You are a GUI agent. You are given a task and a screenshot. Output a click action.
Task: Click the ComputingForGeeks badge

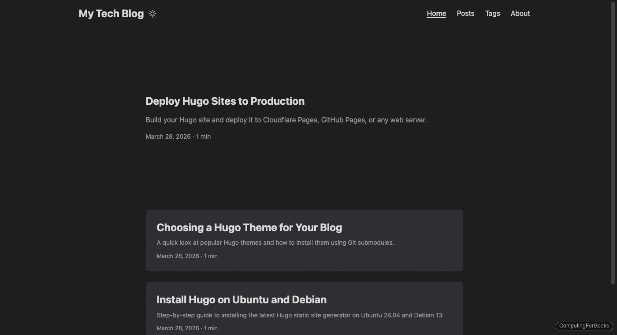point(584,326)
